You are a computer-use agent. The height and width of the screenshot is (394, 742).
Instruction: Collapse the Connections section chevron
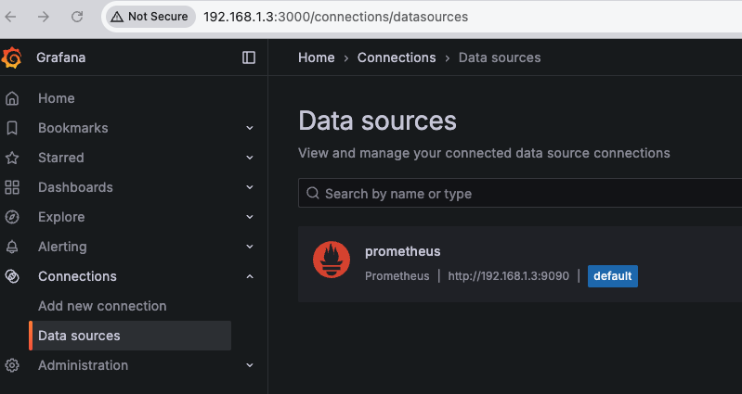tap(250, 276)
